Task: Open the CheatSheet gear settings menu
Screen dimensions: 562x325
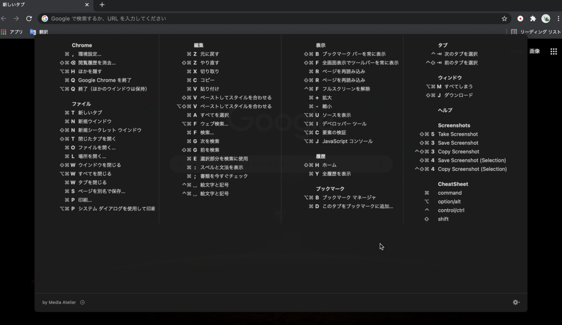Action: pos(516,303)
